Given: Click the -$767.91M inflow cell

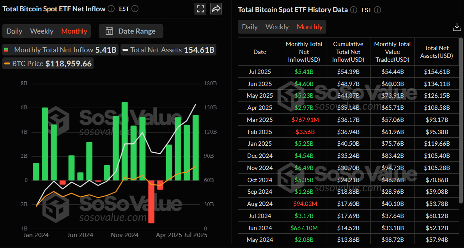Looking at the screenshot, I should (x=304, y=120).
